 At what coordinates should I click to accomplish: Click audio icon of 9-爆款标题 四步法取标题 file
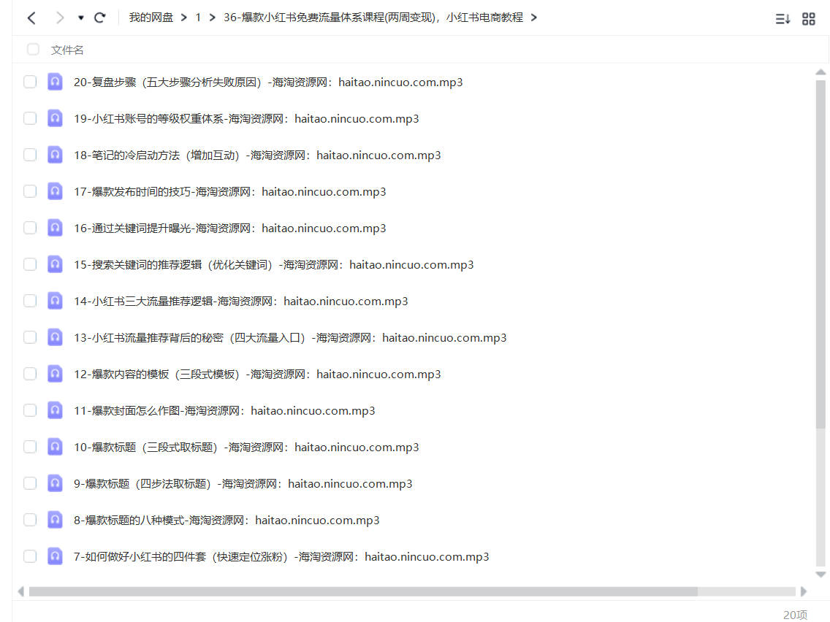(55, 483)
